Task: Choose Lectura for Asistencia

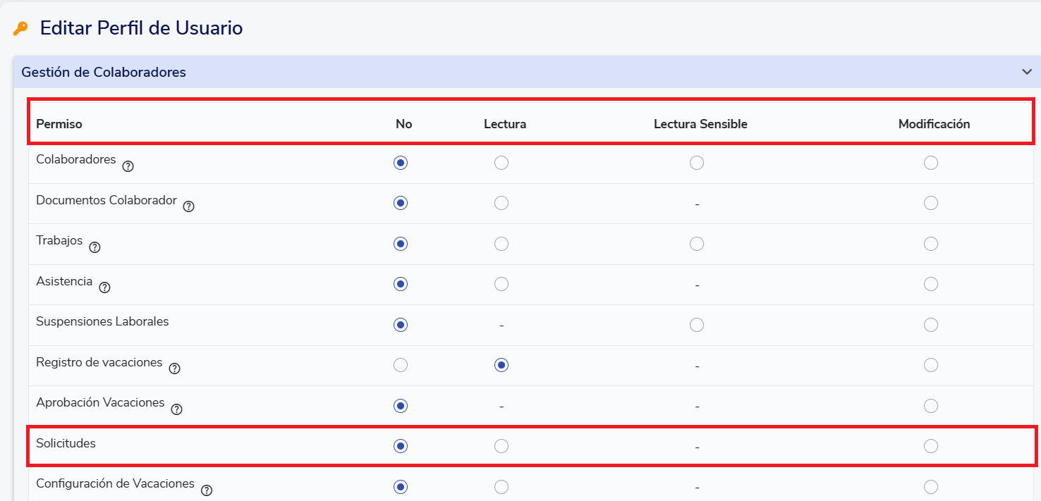Action: point(501,284)
